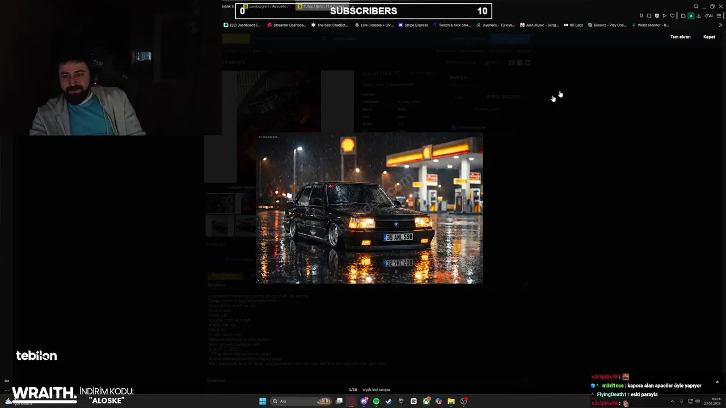Image resolution: width=726 pixels, height=408 pixels.
Task: Open the CapCut icon in the taskbar
Action: (413, 401)
